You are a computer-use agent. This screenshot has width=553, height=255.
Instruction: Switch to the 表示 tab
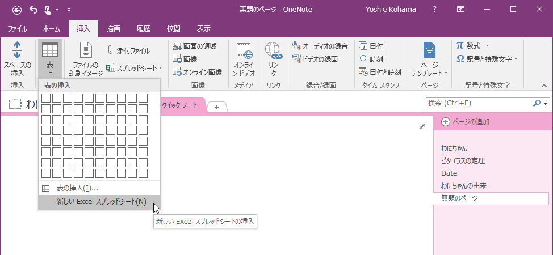click(203, 29)
